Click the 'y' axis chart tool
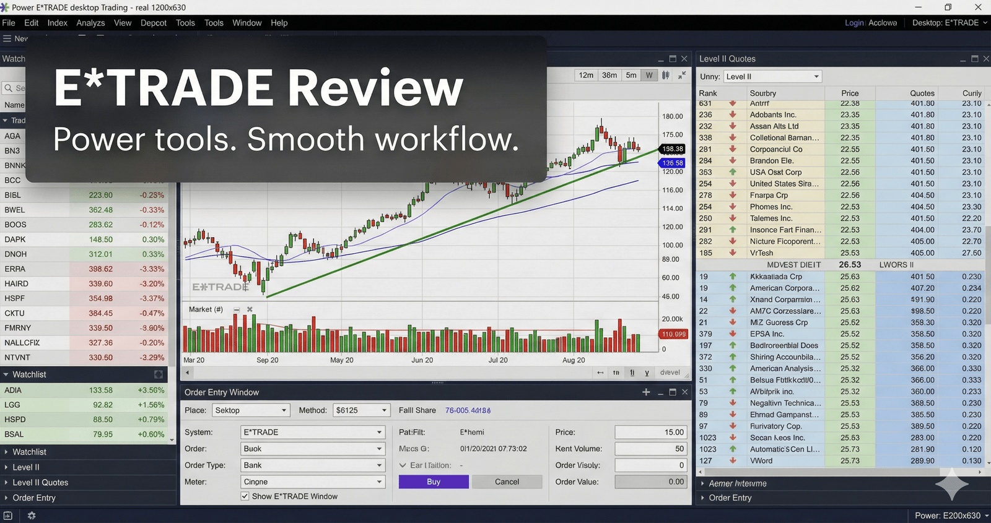The height and width of the screenshot is (523, 991). 647,373
